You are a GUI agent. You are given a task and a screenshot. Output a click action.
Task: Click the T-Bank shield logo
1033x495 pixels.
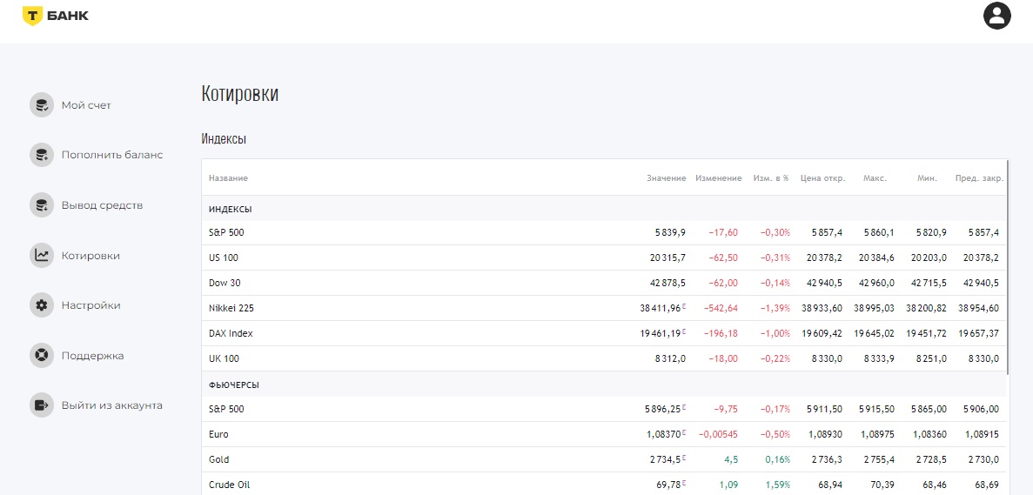[x=32, y=16]
